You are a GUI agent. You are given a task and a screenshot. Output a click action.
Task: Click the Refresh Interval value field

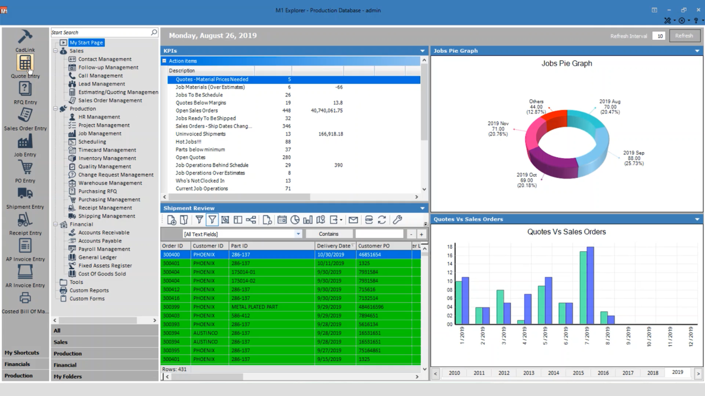tap(659, 36)
